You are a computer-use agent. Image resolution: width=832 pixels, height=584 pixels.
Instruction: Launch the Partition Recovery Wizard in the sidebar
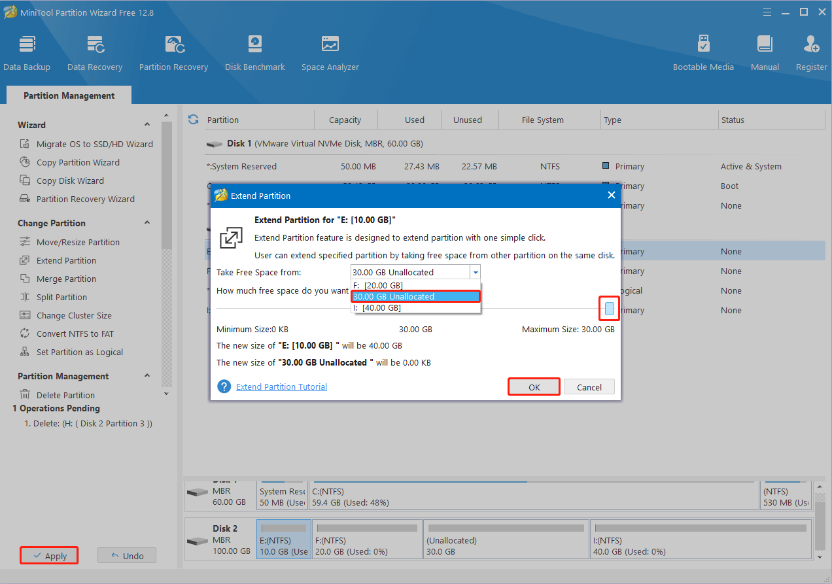tap(85, 199)
